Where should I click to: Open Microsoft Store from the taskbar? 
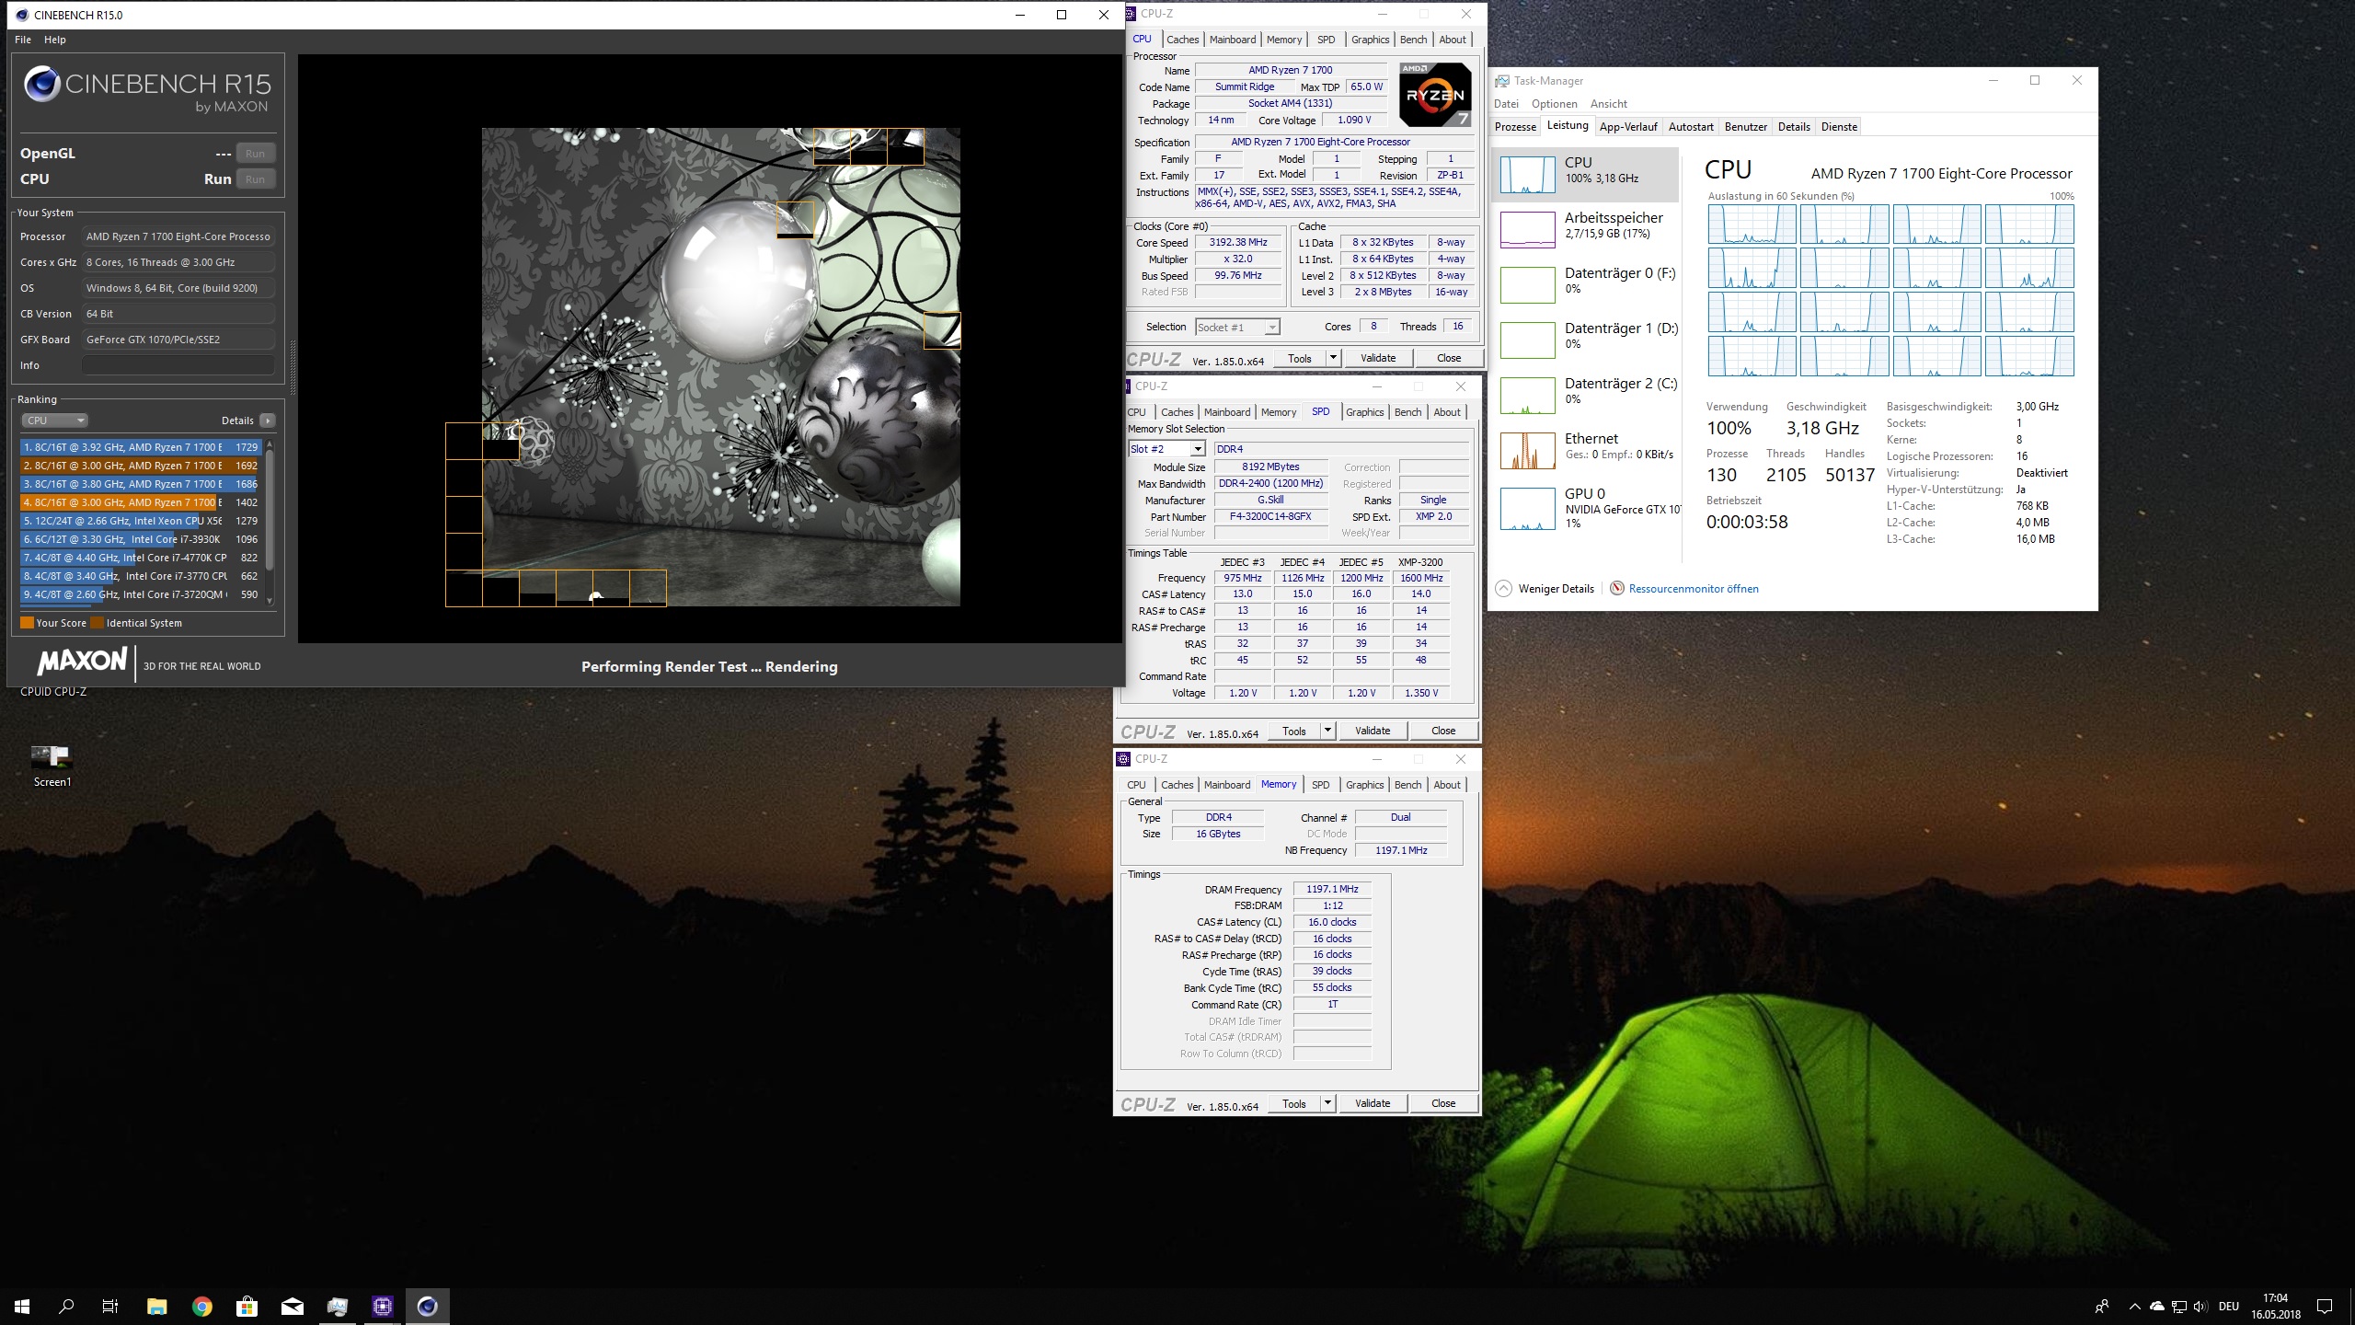coord(247,1306)
